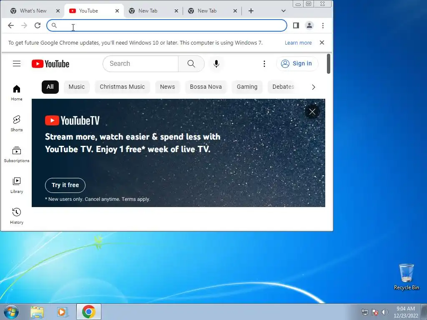
Task: Open Chrome profile avatar menu
Action: 309,25
